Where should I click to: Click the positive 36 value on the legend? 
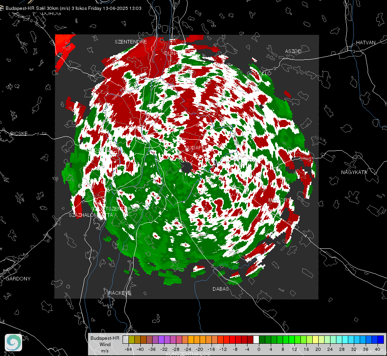pyautogui.click(x=366, y=349)
